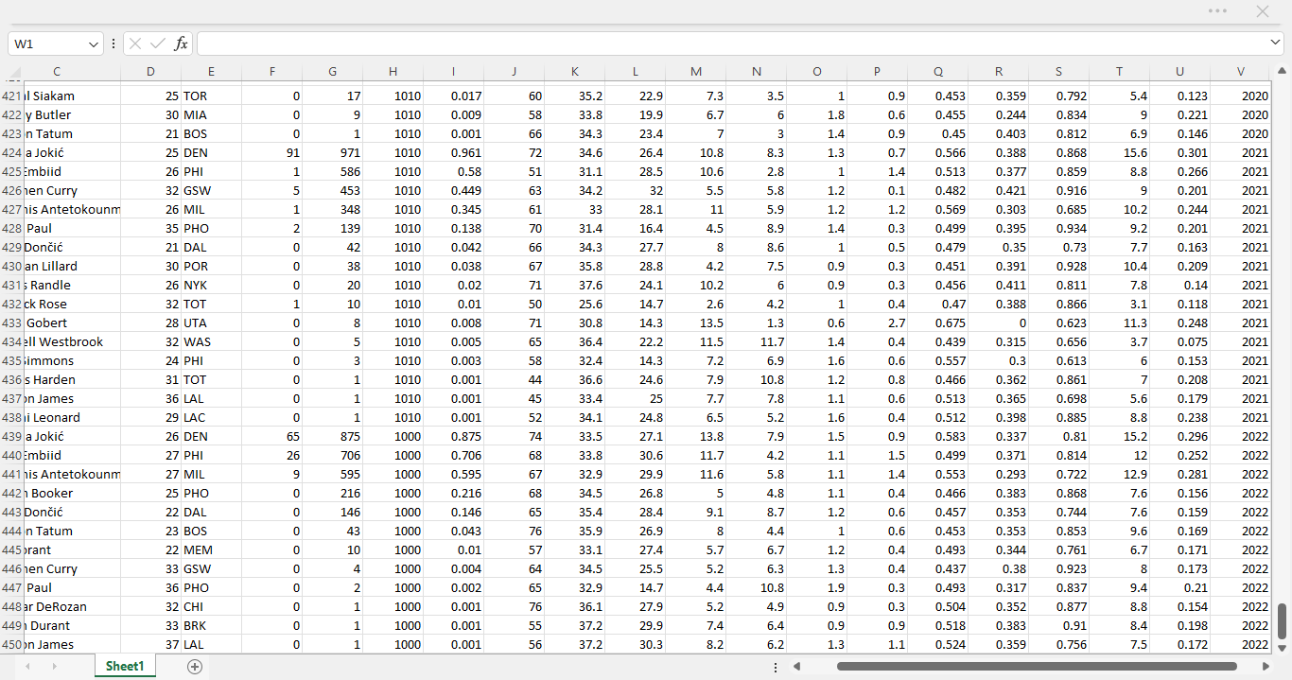1292x680 pixels.
Task: Click the Insert Function fx icon
Action: [182, 44]
